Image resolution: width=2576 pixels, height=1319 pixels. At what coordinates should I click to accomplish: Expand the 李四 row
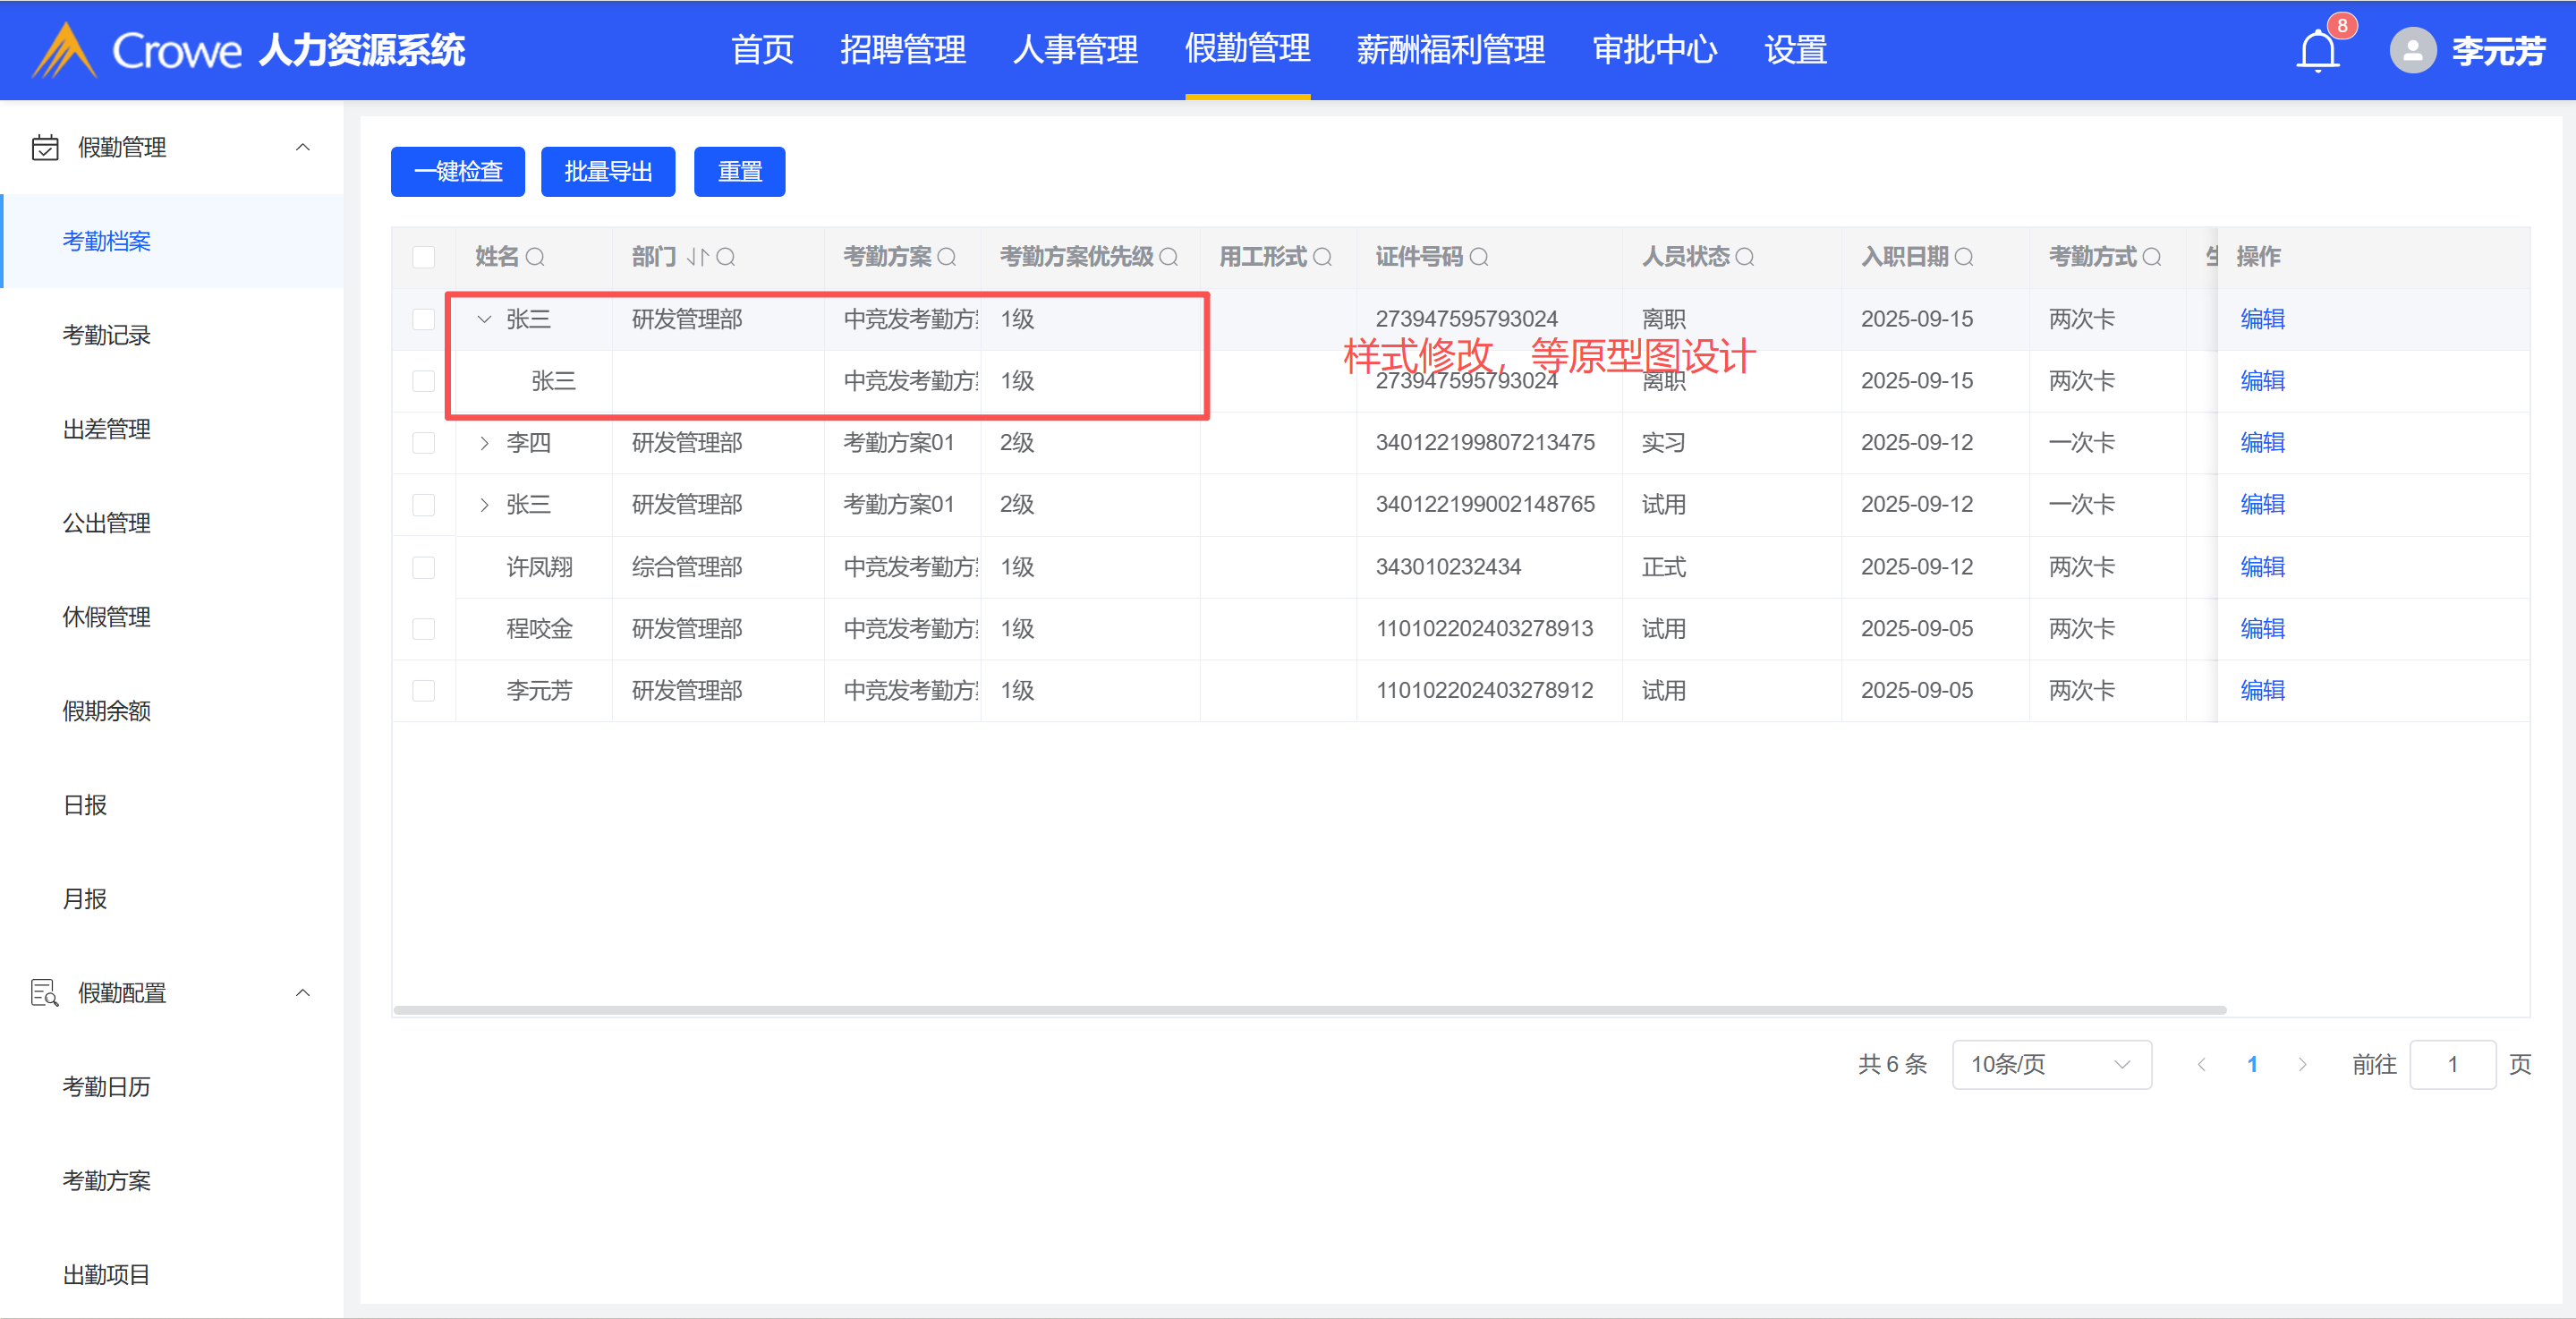(484, 443)
